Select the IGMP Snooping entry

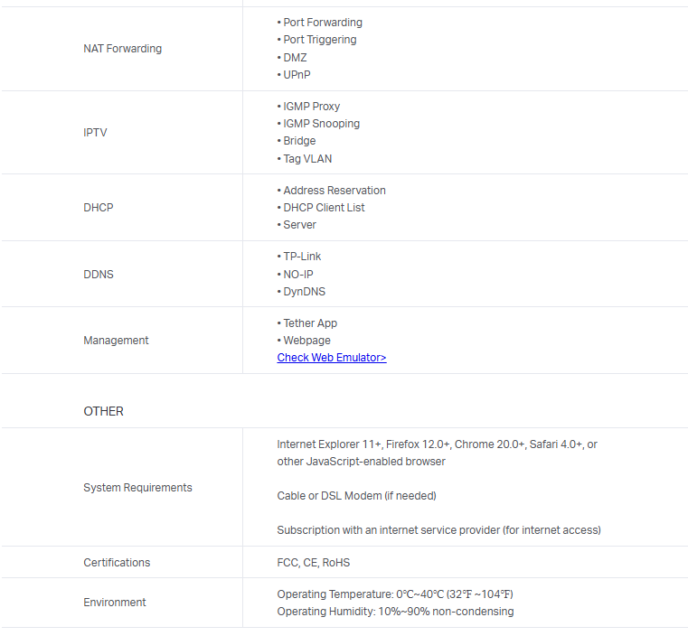click(321, 124)
